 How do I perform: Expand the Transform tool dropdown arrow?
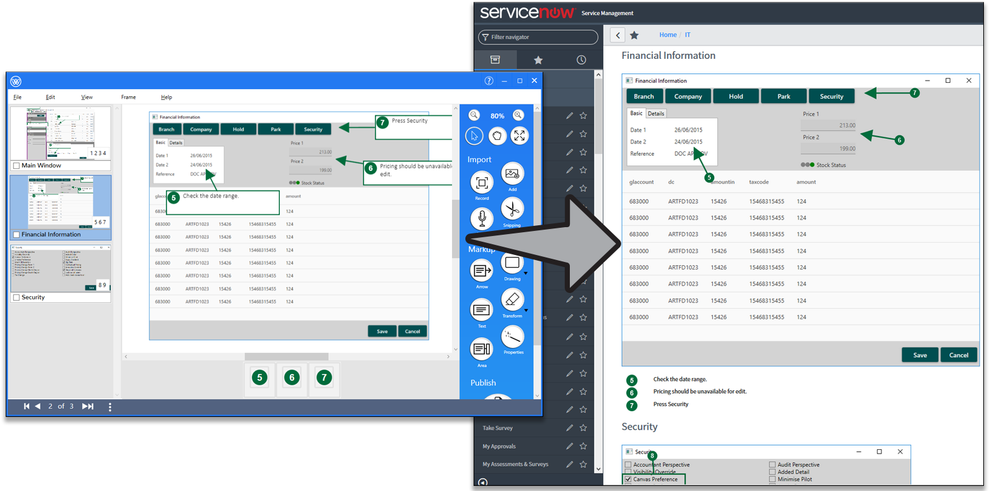pyautogui.click(x=526, y=311)
